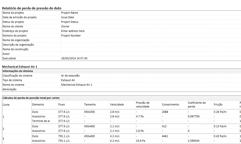Select the "Elemento" column header
The width and height of the screenshot is (241, 144).
pyautogui.click(x=38, y=104)
